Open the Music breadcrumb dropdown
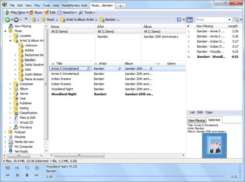 (57, 20)
